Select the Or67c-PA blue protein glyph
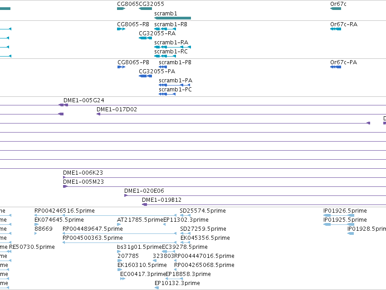This screenshot has width=386, height=290. (x=336, y=67)
